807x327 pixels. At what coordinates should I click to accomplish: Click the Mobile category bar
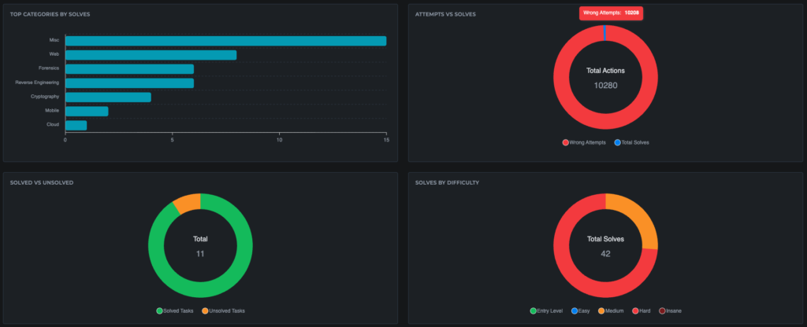tap(87, 112)
